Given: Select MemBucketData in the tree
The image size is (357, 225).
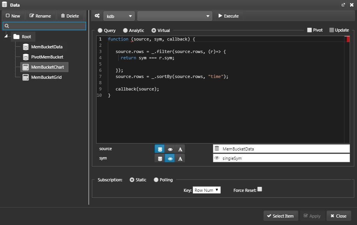Looking at the screenshot, I should tap(47, 47).
